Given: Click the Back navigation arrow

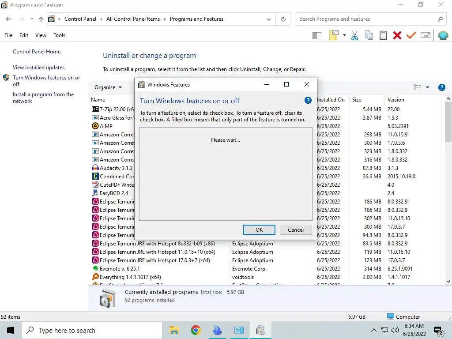Looking at the screenshot, I should 8,19.
